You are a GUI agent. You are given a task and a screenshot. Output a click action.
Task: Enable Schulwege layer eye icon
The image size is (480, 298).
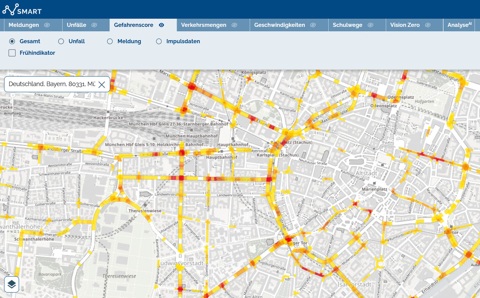coord(370,25)
